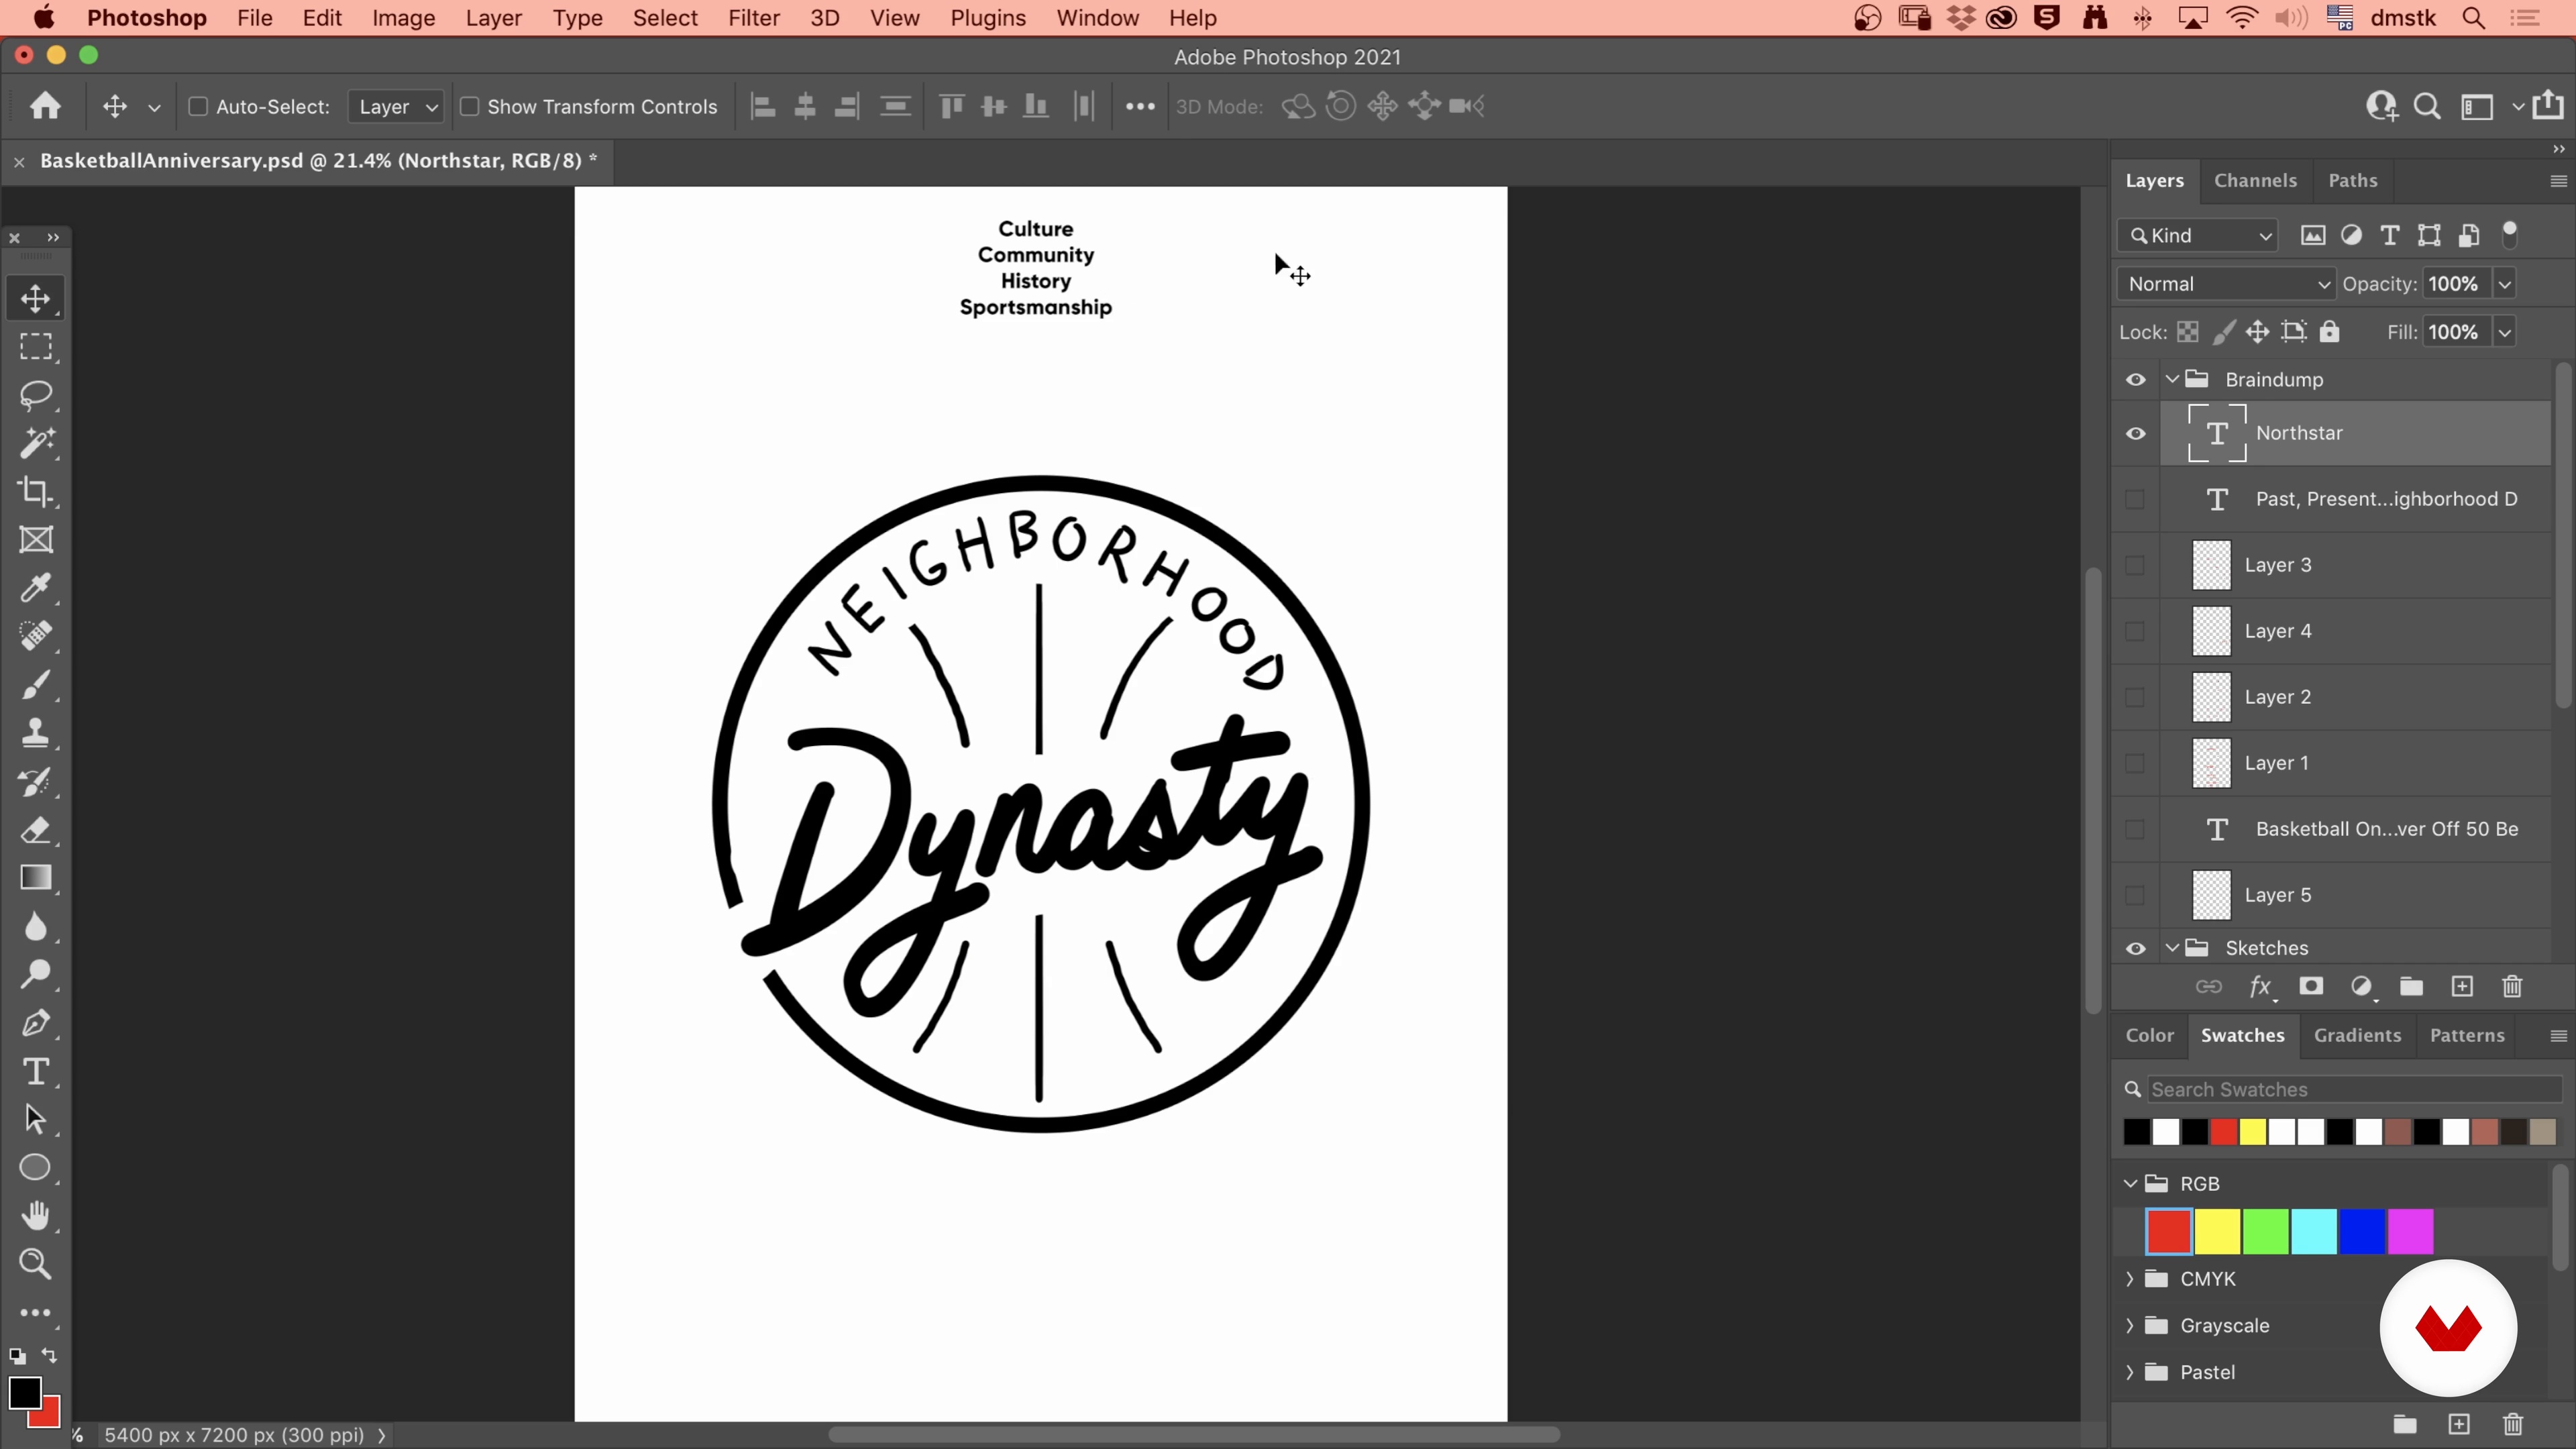Open the Filter menu

click(753, 18)
